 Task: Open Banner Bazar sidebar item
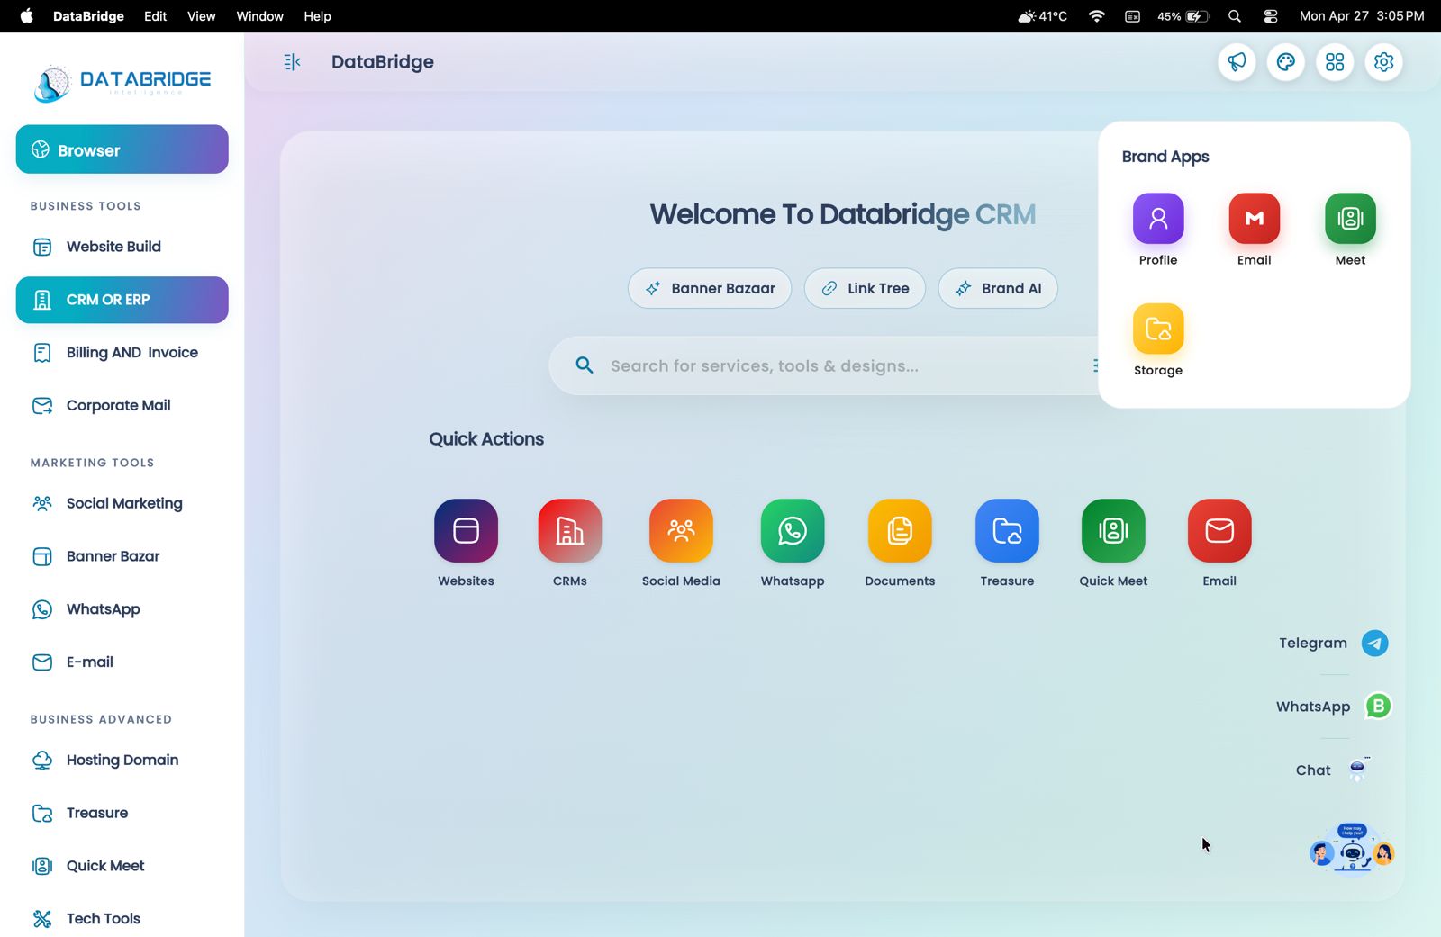tap(122, 556)
